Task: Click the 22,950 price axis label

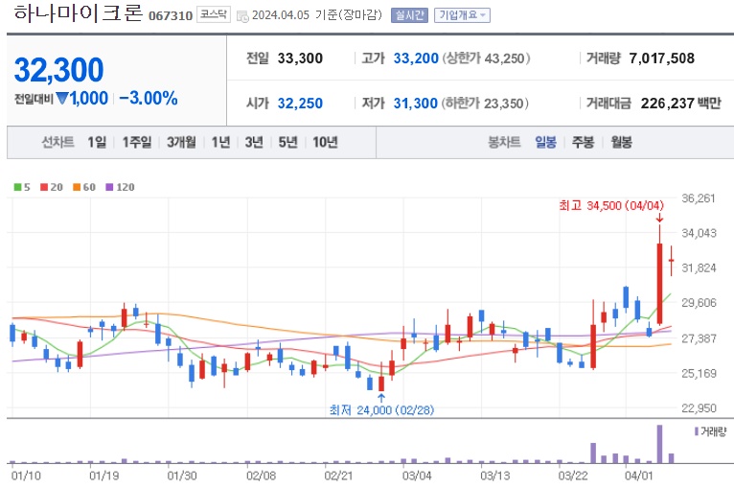Action: tap(699, 407)
